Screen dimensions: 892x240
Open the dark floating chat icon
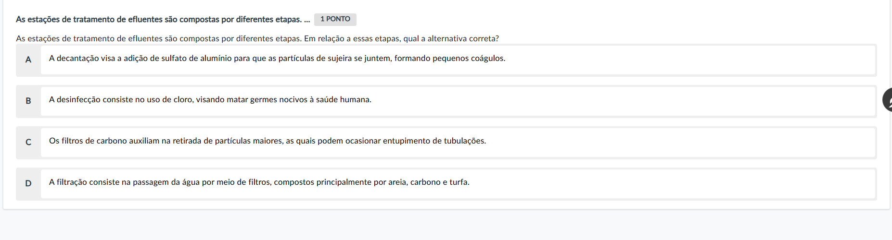click(888, 100)
